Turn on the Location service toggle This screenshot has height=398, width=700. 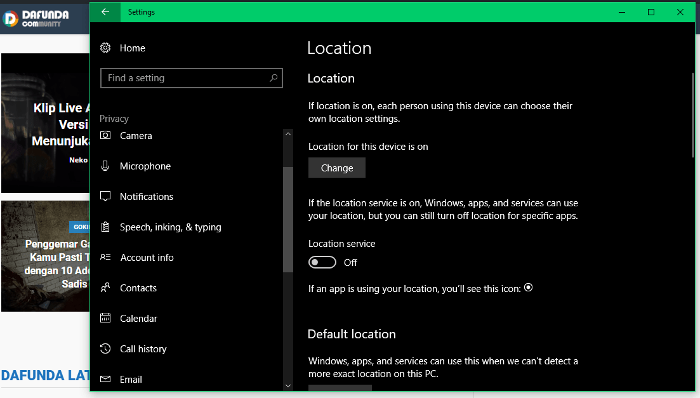pyautogui.click(x=322, y=263)
